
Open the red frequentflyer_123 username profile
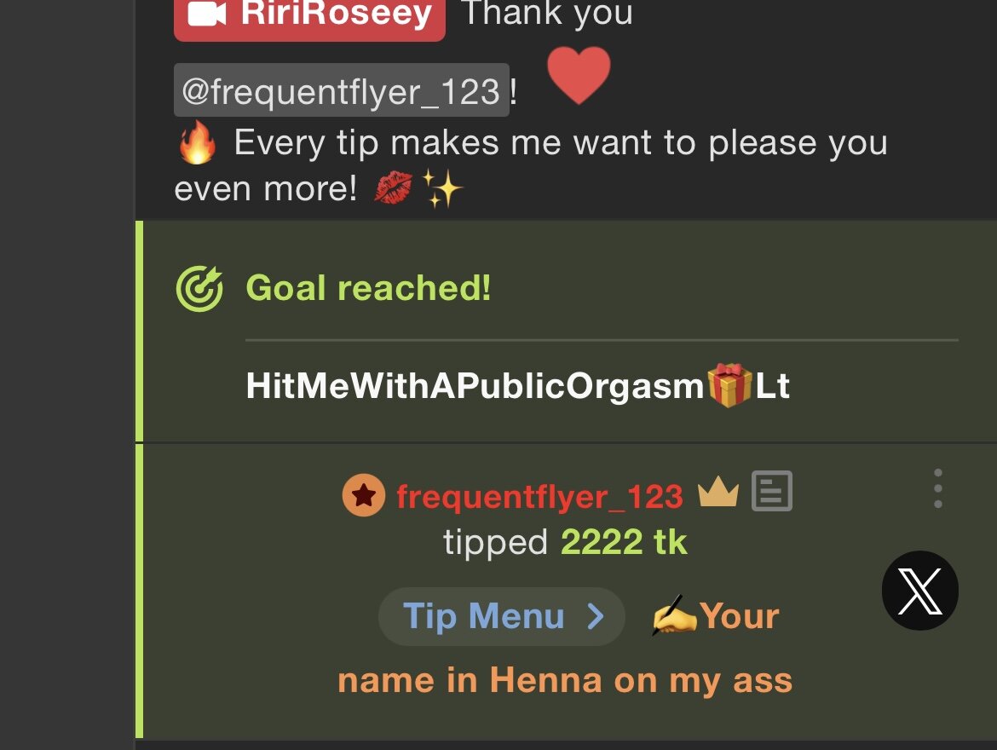pyautogui.click(x=540, y=496)
